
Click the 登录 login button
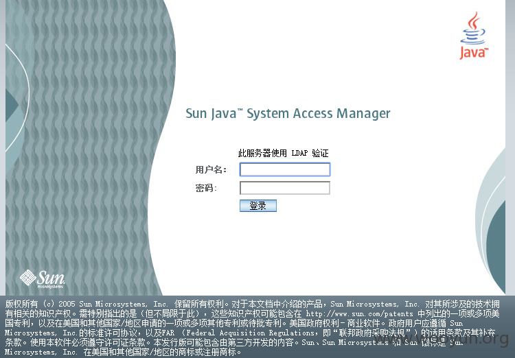click(258, 206)
